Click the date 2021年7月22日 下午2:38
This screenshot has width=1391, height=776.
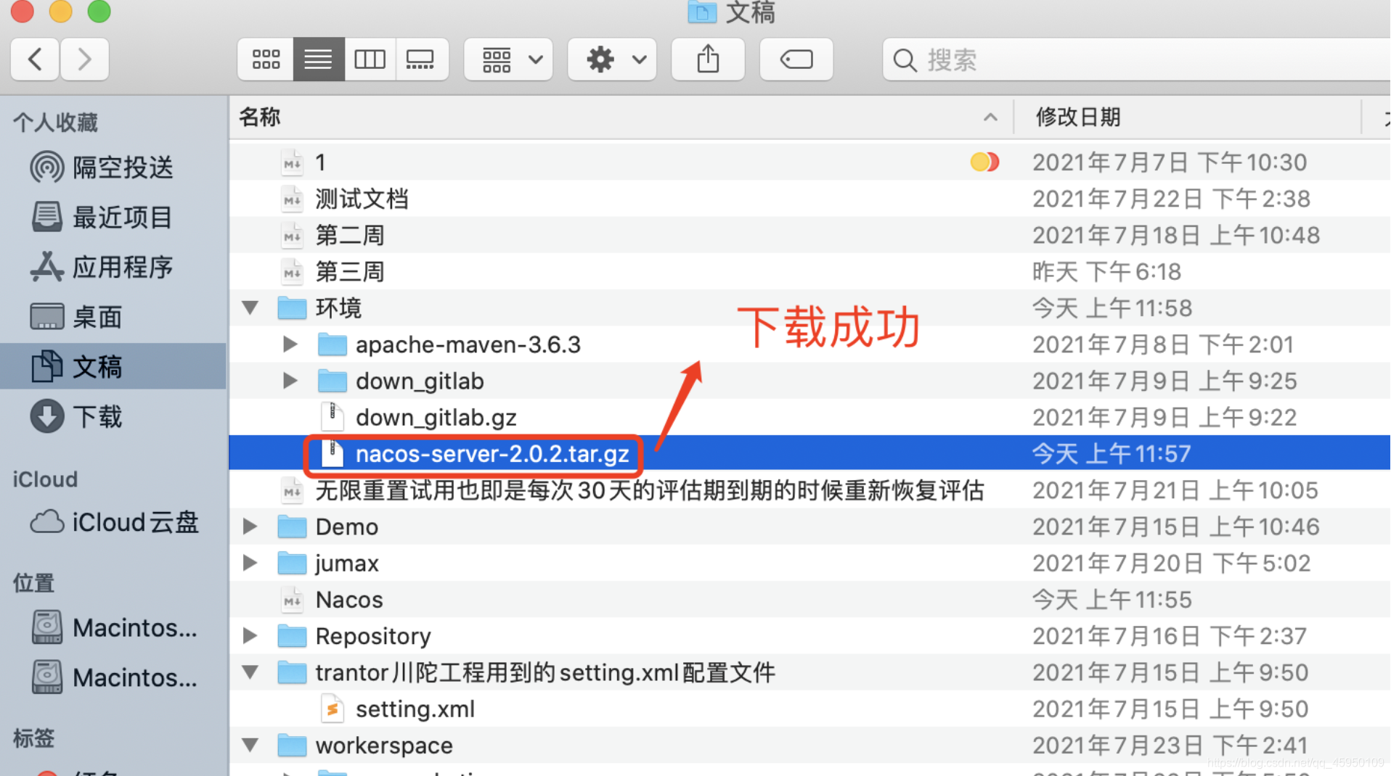click(x=1171, y=199)
